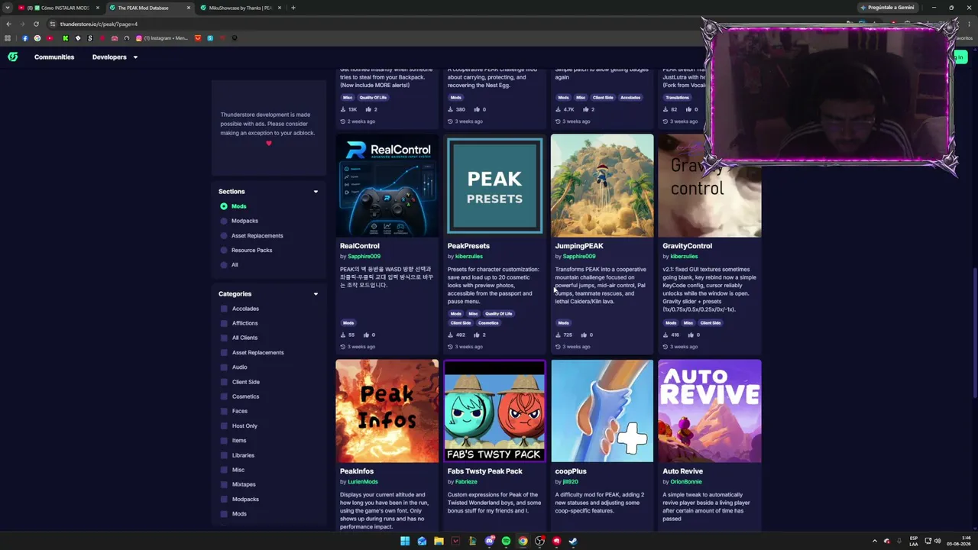978x550 pixels.
Task: Click the site info icon in address bar
Action: click(51, 24)
